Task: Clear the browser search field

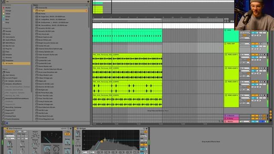Action: (88, 2)
